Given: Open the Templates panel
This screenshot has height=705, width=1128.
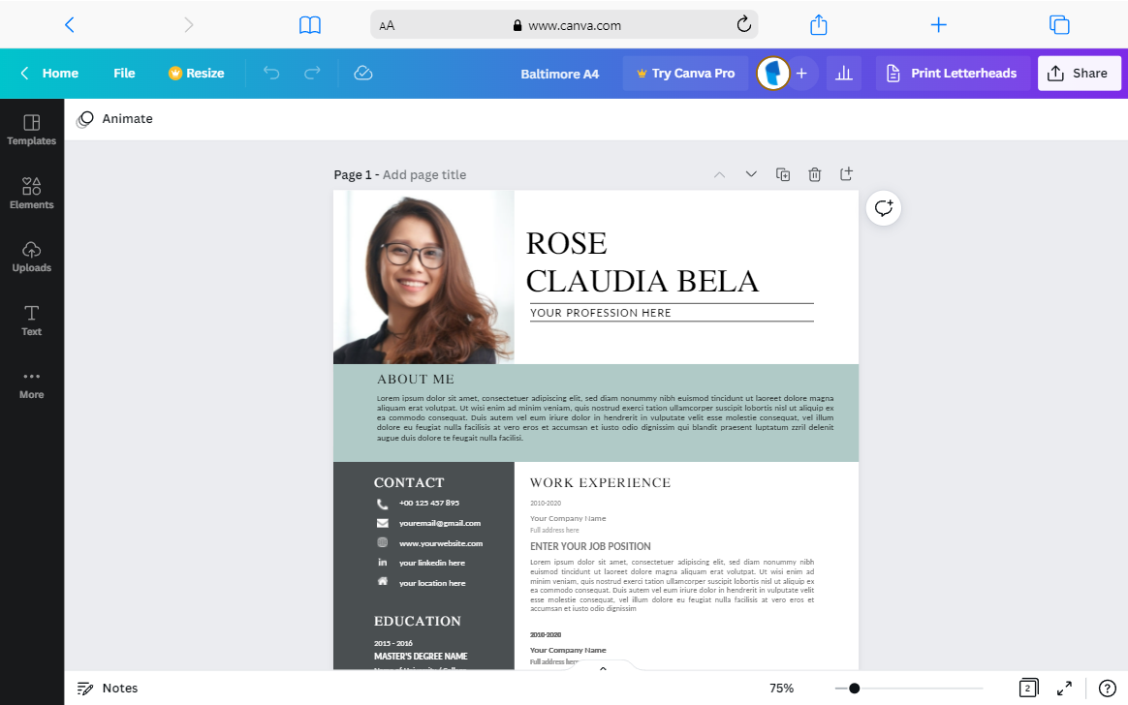Looking at the screenshot, I should point(32,130).
